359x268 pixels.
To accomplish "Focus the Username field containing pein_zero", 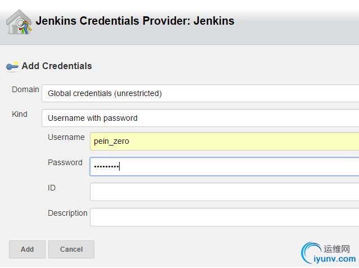I will point(224,142).
